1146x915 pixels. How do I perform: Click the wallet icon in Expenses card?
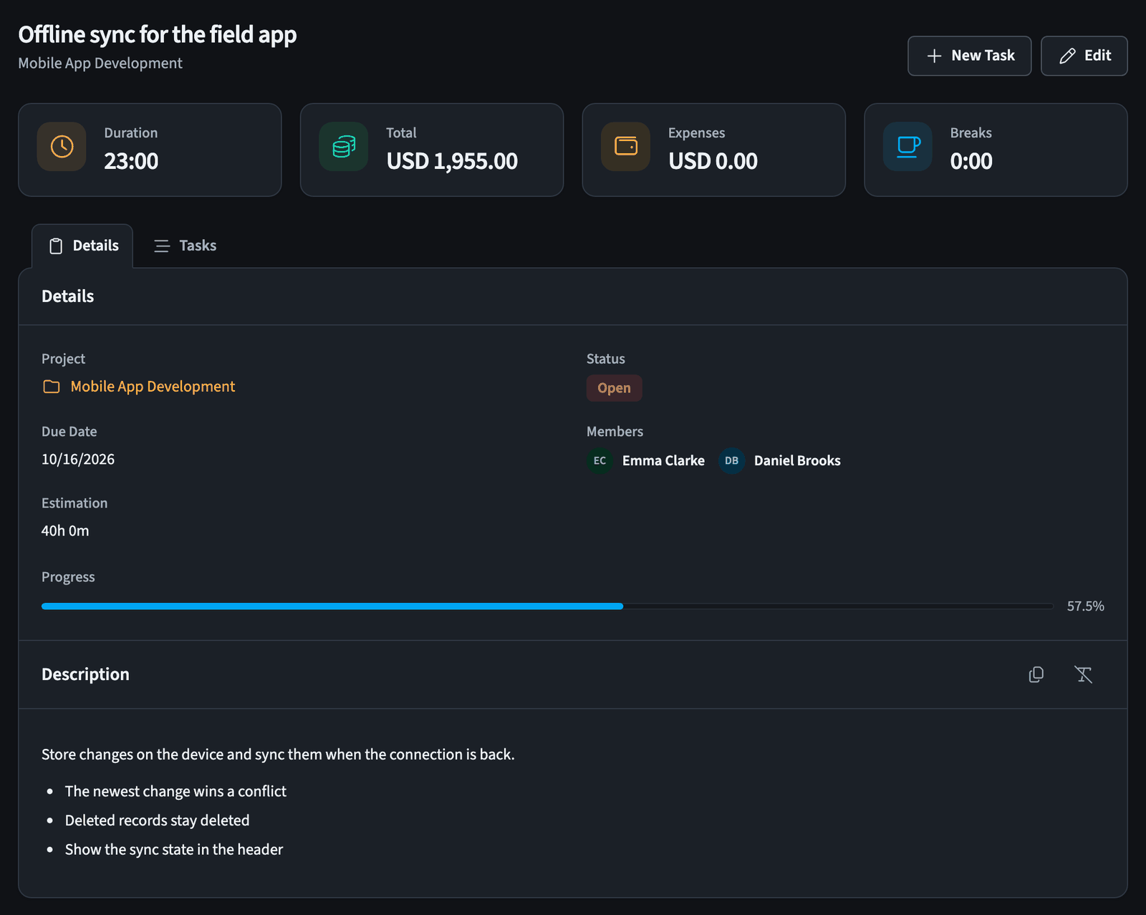click(x=626, y=146)
